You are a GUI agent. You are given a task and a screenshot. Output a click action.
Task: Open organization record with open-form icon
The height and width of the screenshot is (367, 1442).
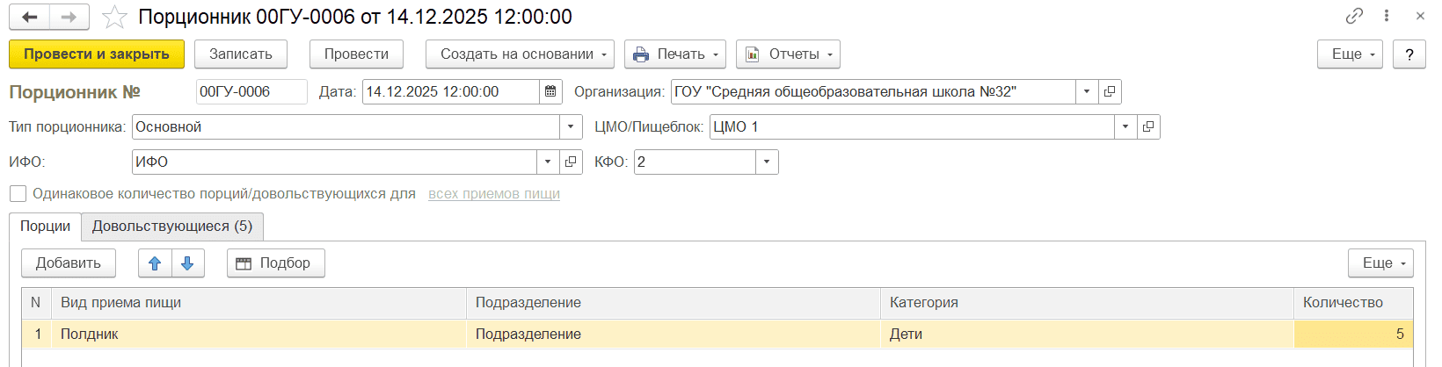click(x=1110, y=91)
